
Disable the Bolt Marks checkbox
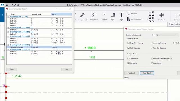tap(129, 63)
